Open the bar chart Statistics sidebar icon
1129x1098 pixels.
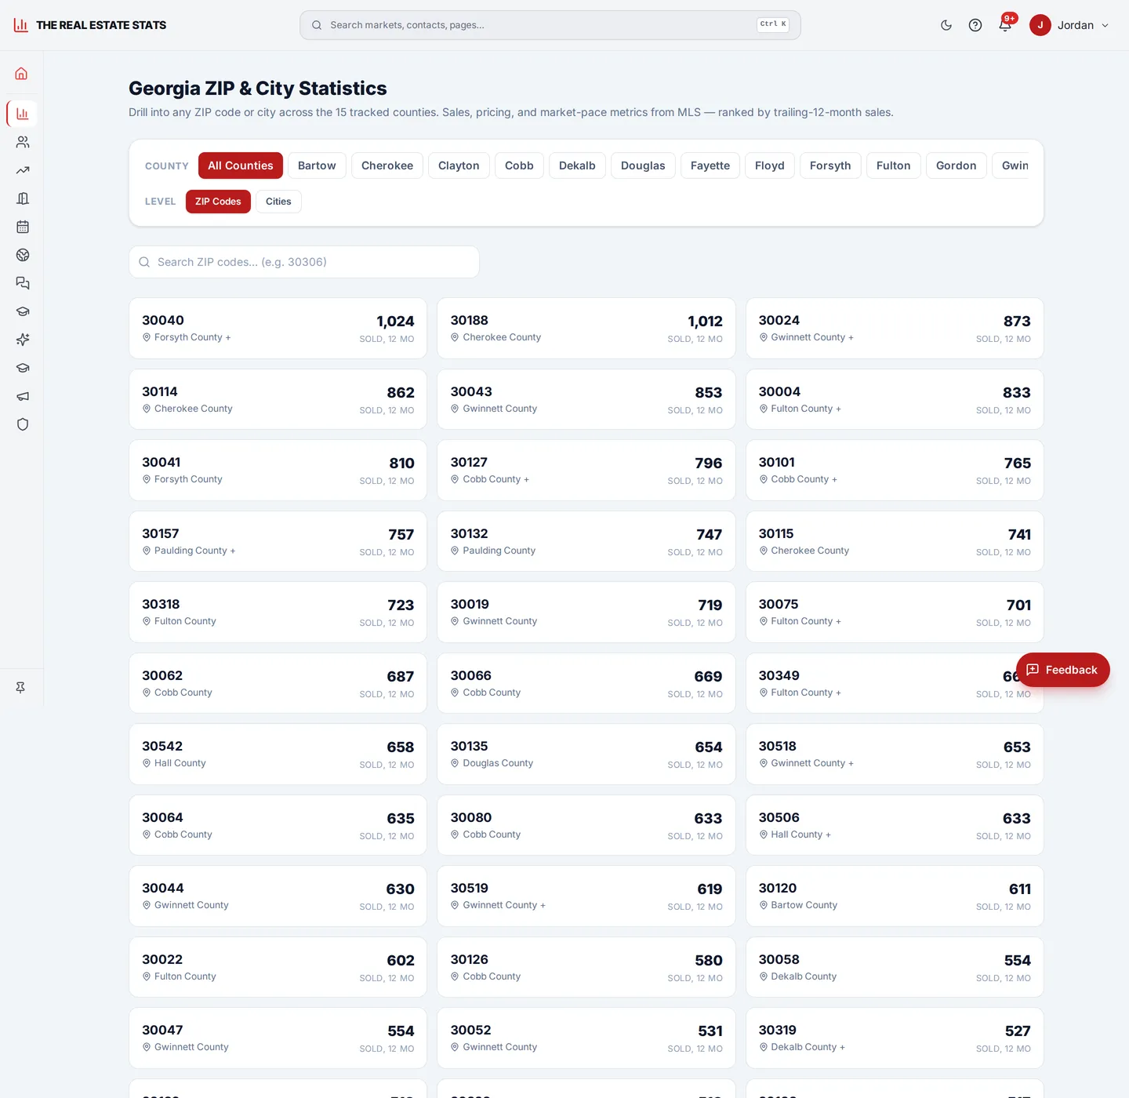(22, 114)
